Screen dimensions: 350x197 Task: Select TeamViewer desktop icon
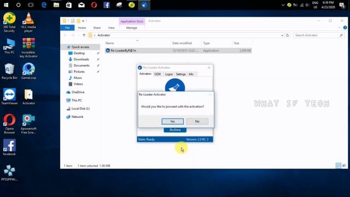pyautogui.click(x=9, y=97)
